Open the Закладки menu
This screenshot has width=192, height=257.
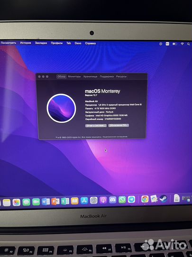[41, 43]
